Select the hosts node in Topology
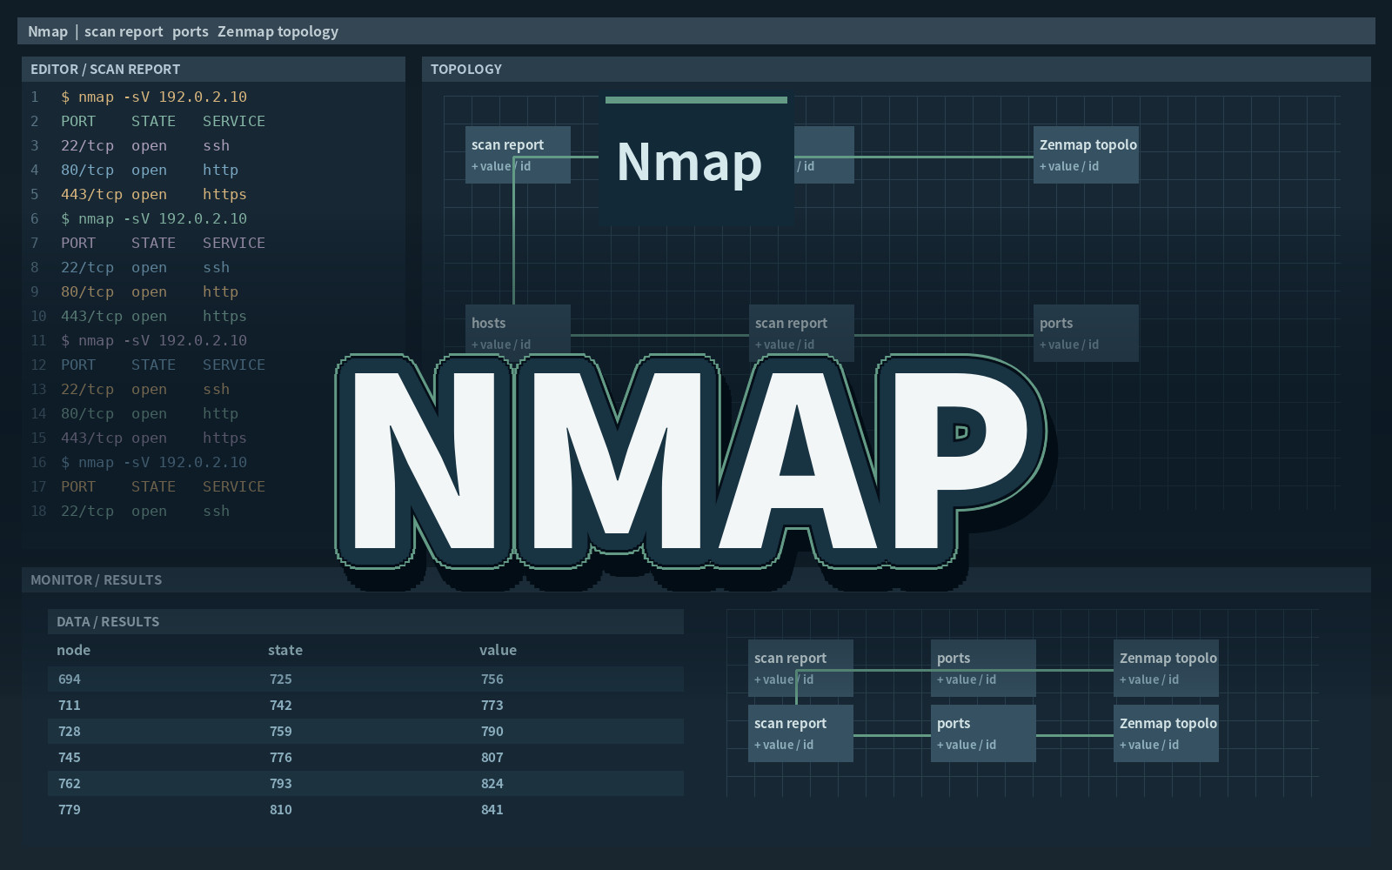Screen dimensions: 1392x870 [x=518, y=333]
